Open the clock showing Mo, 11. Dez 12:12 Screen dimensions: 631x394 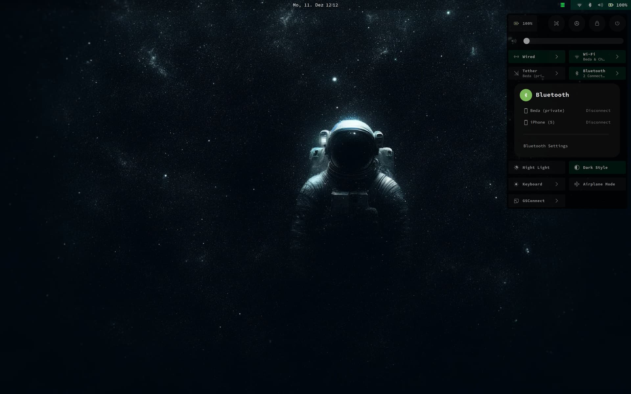315,5
